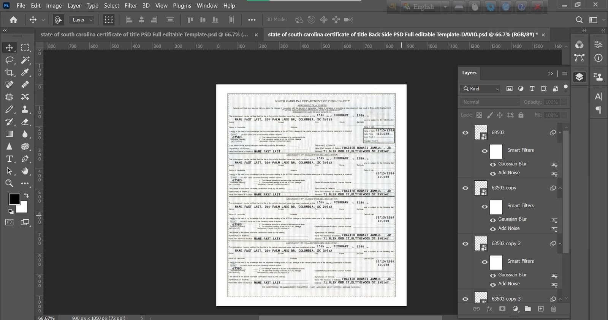Select the Gradient tool
The height and width of the screenshot is (320, 608).
(9, 134)
